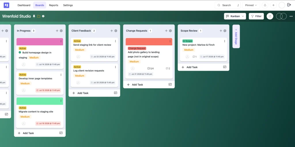This screenshot has width=295, height=147.
Task: Click green color banner on Migrate content card
Action: point(40,101)
